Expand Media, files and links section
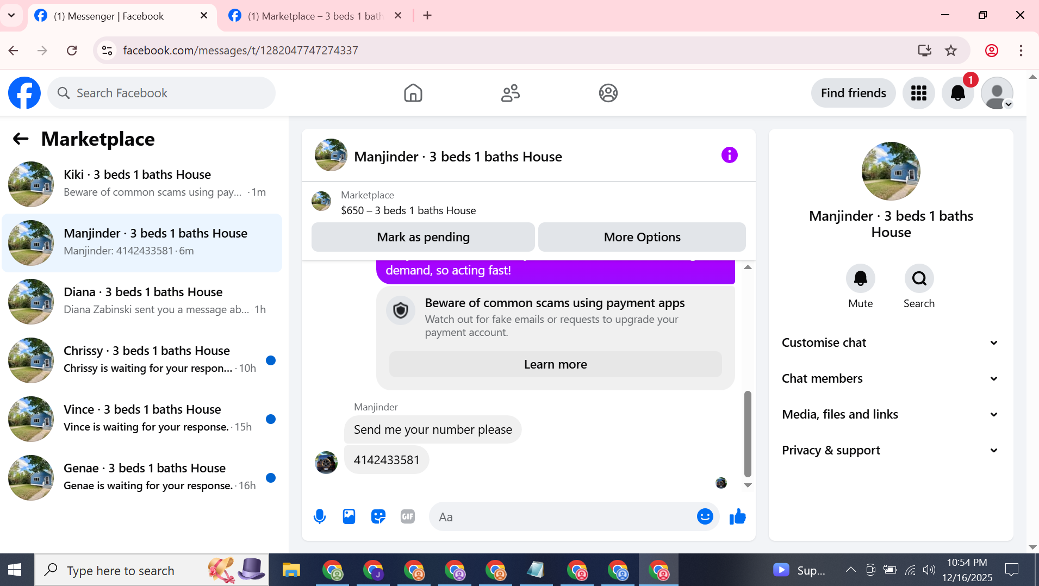The height and width of the screenshot is (586, 1039). tap(891, 414)
